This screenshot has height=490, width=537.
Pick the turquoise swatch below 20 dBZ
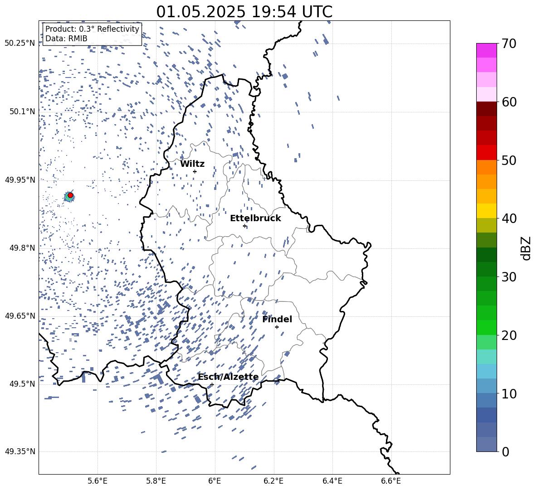coord(487,357)
